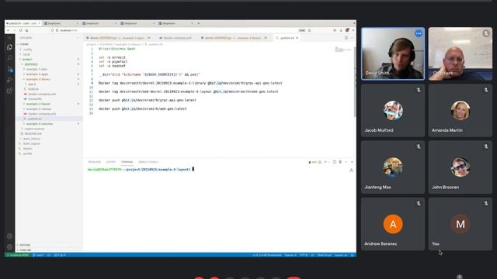Click the Shell Script language mode in the status bar

tap(324, 255)
